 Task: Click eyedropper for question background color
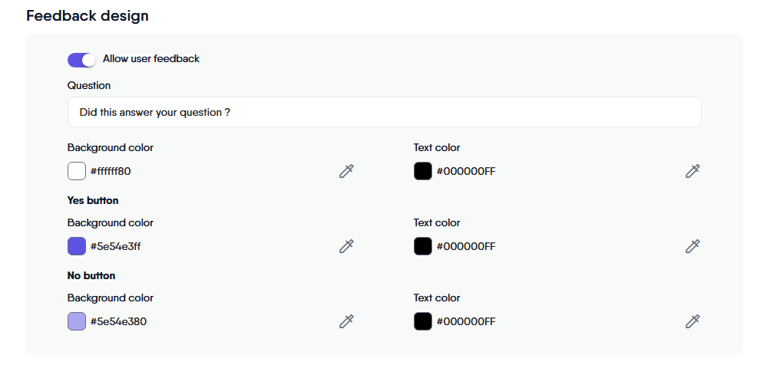pyautogui.click(x=346, y=171)
